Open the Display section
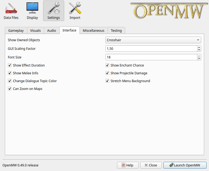This screenshot has width=209, height=171. [32, 11]
